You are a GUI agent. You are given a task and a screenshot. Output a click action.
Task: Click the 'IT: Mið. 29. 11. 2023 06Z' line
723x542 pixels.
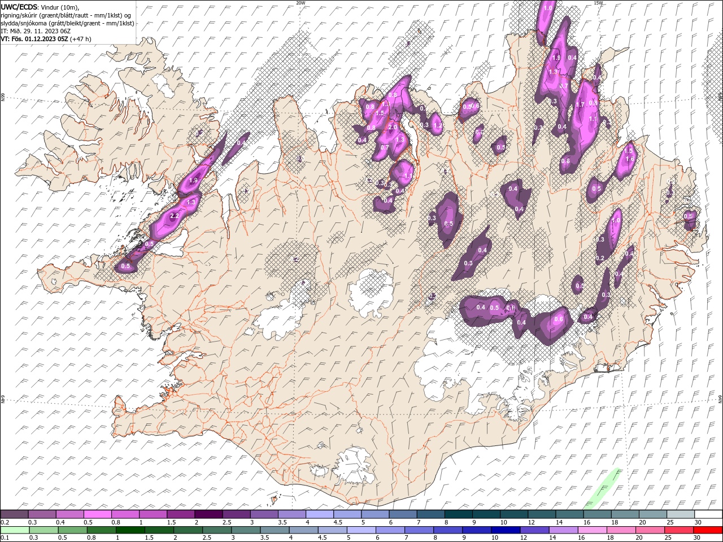click(x=36, y=31)
